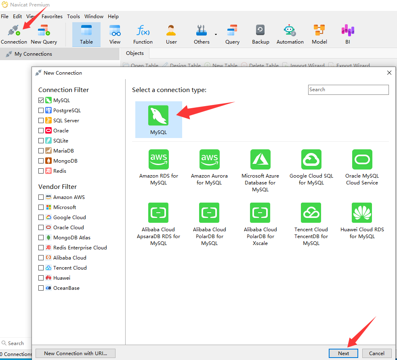Choose Alibaba Cloud PolarDB for MySQL
Image resolution: width=397 pixels, height=360 pixels.
click(209, 224)
